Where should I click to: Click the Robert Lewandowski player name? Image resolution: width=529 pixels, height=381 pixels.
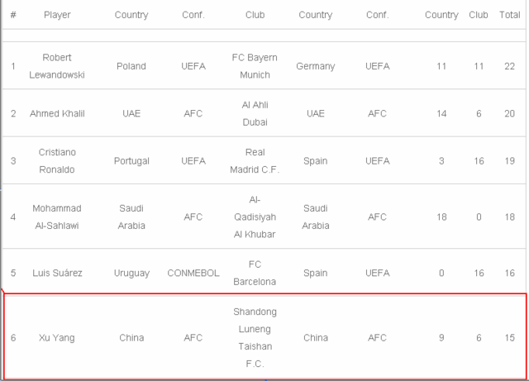point(57,64)
